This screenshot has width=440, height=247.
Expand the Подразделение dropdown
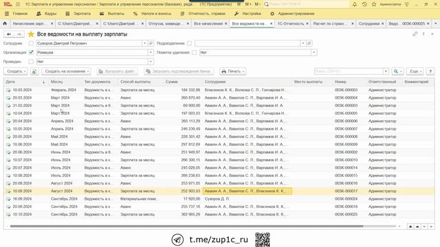tap(303, 43)
